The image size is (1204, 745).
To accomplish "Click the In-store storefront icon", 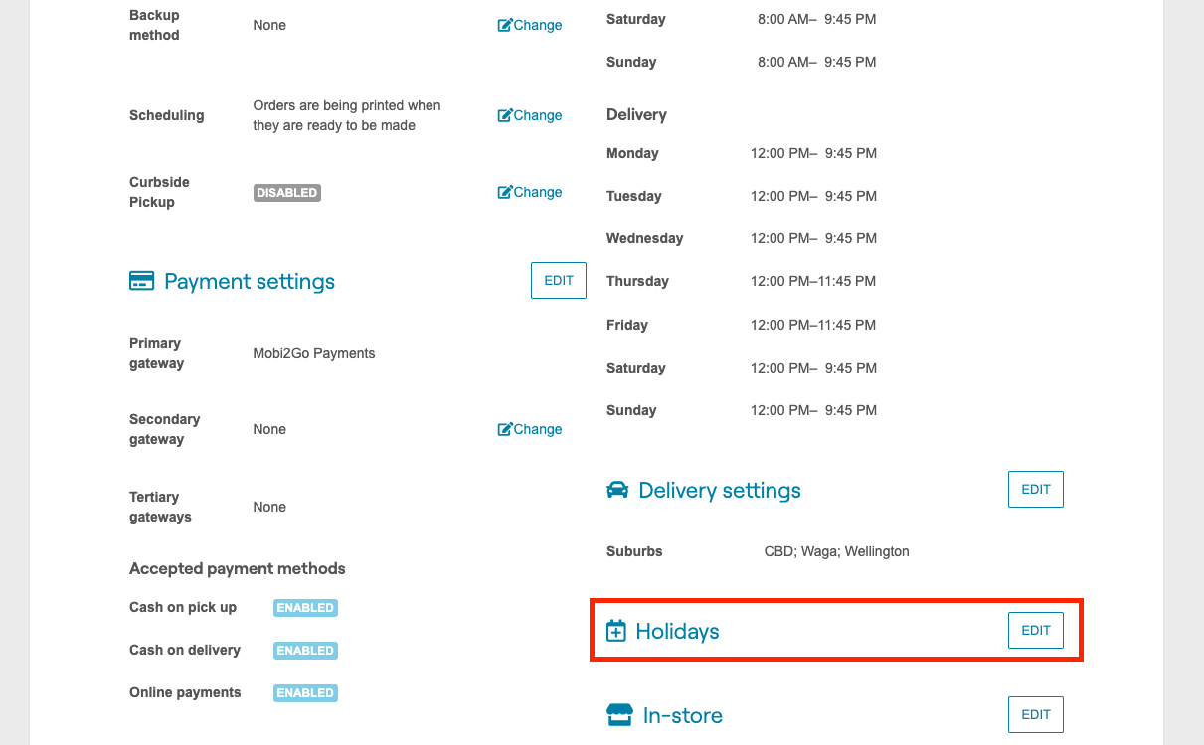I will point(617,714).
